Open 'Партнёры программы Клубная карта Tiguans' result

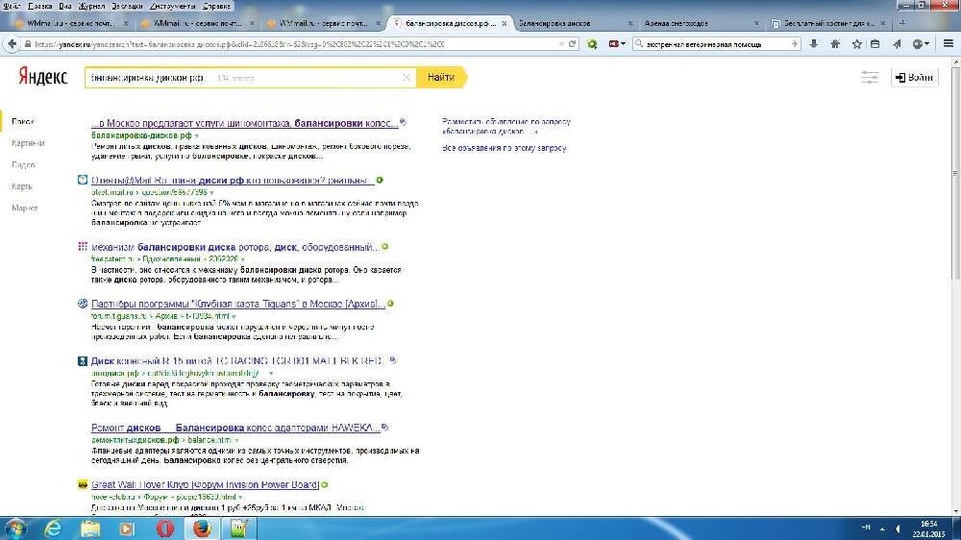238,304
